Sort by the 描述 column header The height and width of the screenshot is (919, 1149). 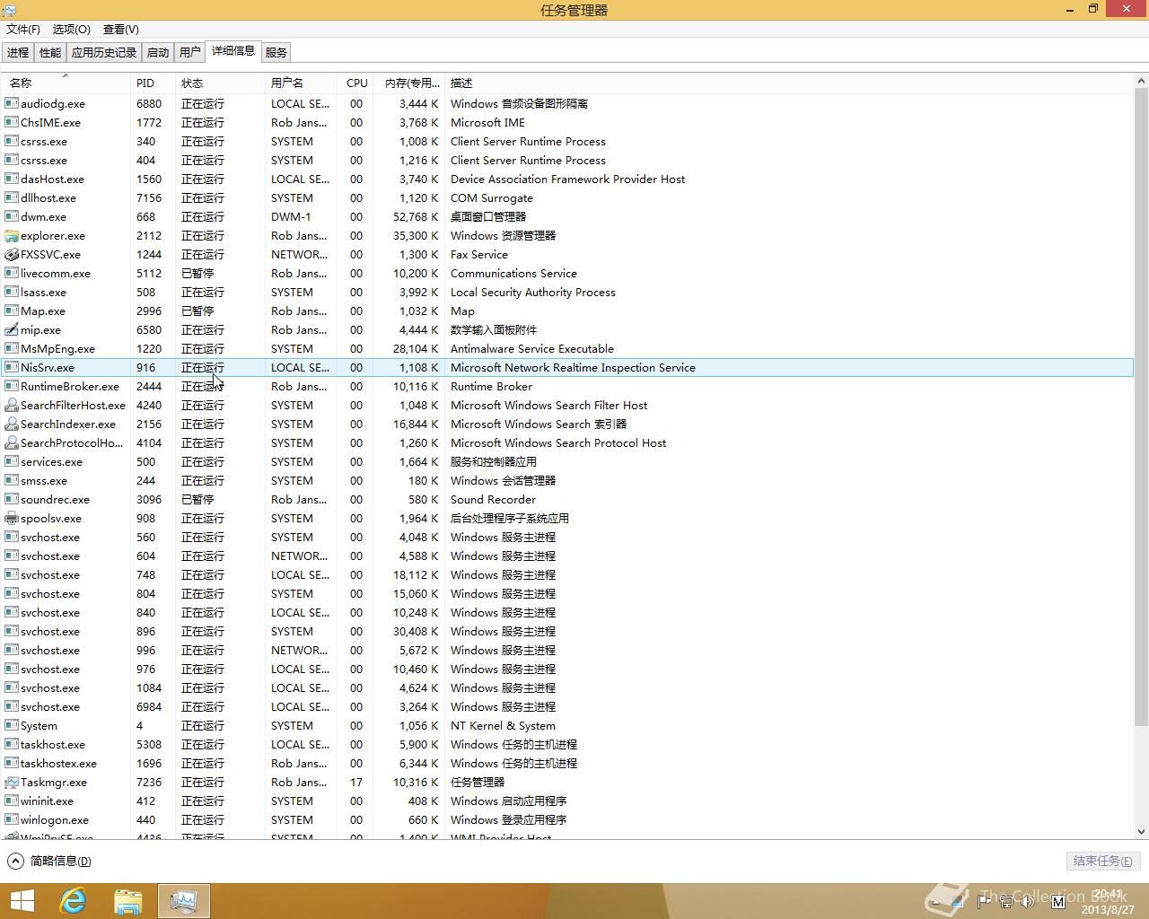788,83
